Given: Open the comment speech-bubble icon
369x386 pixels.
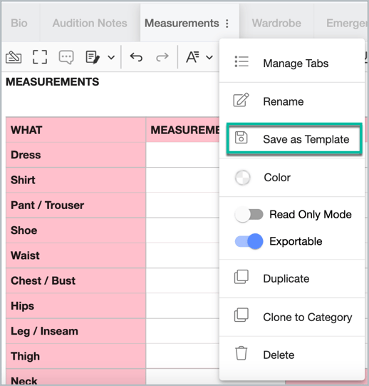Looking at the screenshot, I should point(66,57).
